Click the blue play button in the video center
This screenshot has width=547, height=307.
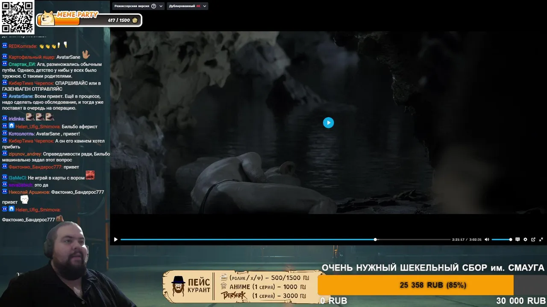(328, 123)
